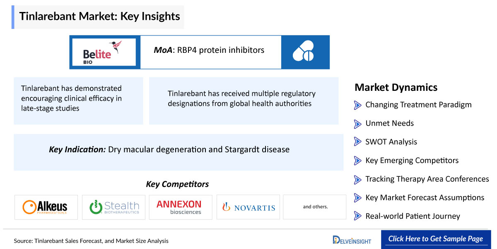Select the Stealth Biotherapeutics logo
The width and height of the screenshot is (497, 249).
coord(113,207)
